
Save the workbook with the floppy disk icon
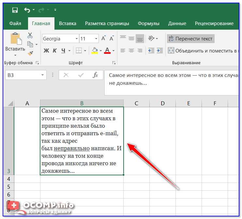pos(15,10)
